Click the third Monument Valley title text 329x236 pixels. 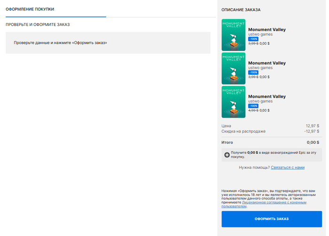click(x=266, y=96)
